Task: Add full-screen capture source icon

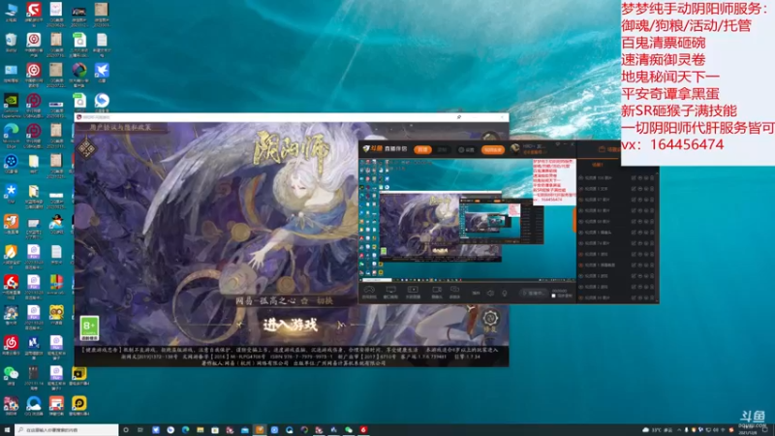Action: click(x=413, y=293)
